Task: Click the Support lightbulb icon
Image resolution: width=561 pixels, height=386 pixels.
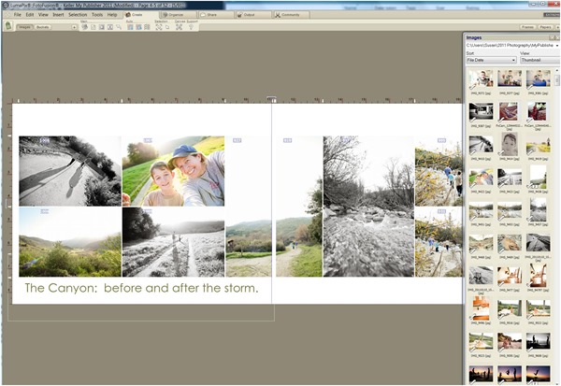Action: (191, 27)
